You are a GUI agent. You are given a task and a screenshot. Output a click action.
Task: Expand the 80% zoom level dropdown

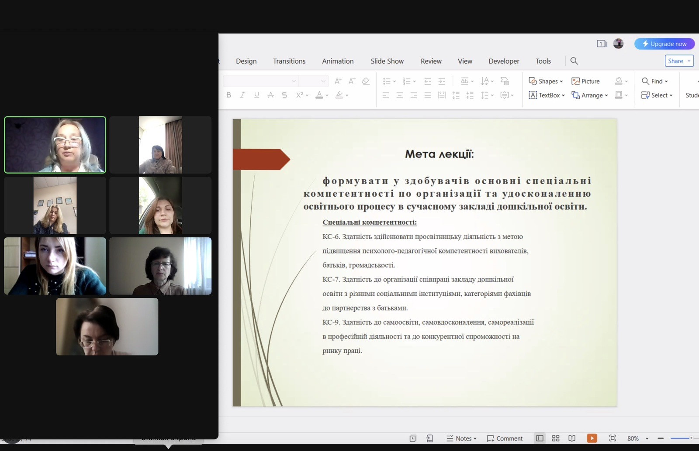click(x=647, y=439)
